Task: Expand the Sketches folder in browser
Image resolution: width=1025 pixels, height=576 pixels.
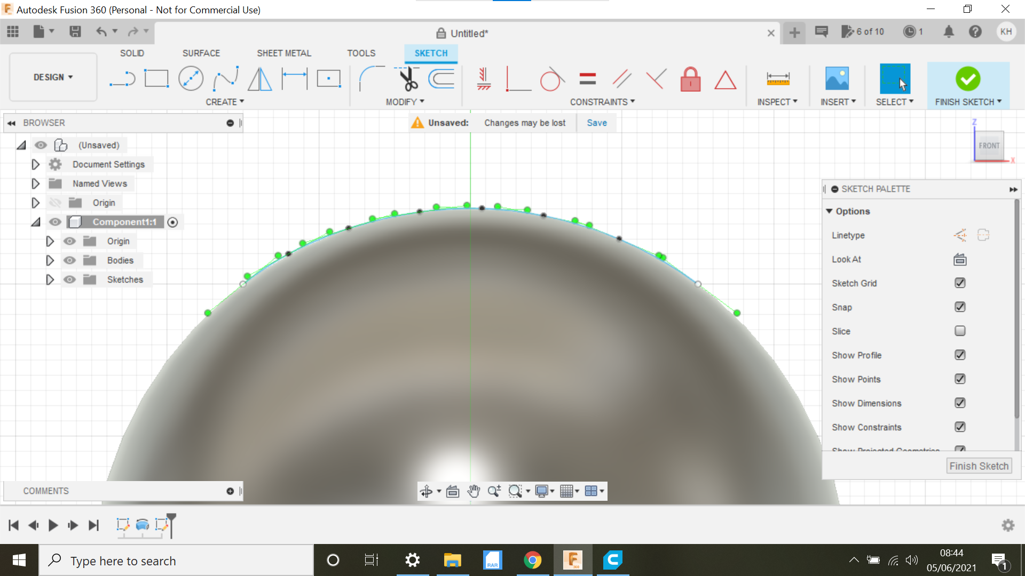Action: (50, 279)
